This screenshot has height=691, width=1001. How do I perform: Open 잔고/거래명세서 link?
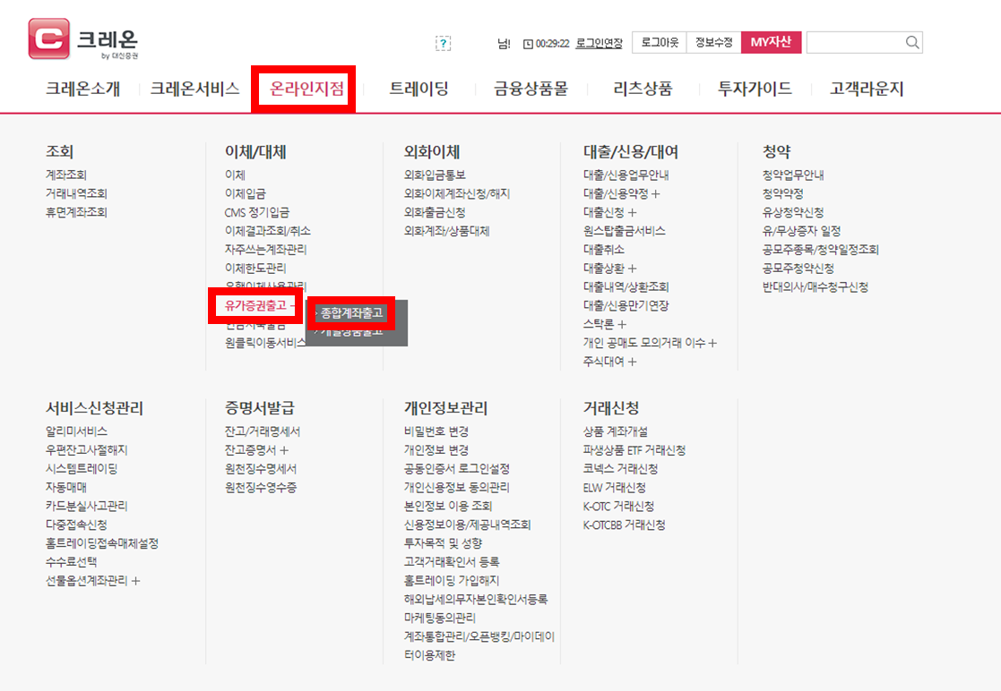pyautogui.click(x=263, y=431)
